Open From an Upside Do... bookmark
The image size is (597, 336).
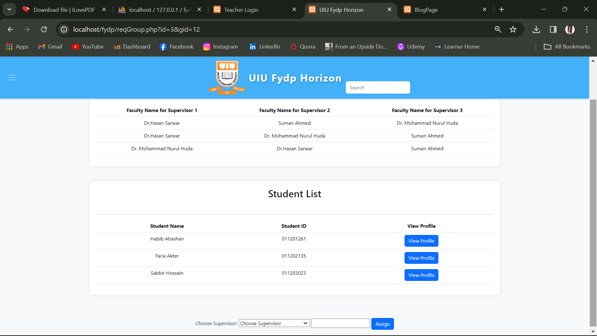[x=356, y=47]
